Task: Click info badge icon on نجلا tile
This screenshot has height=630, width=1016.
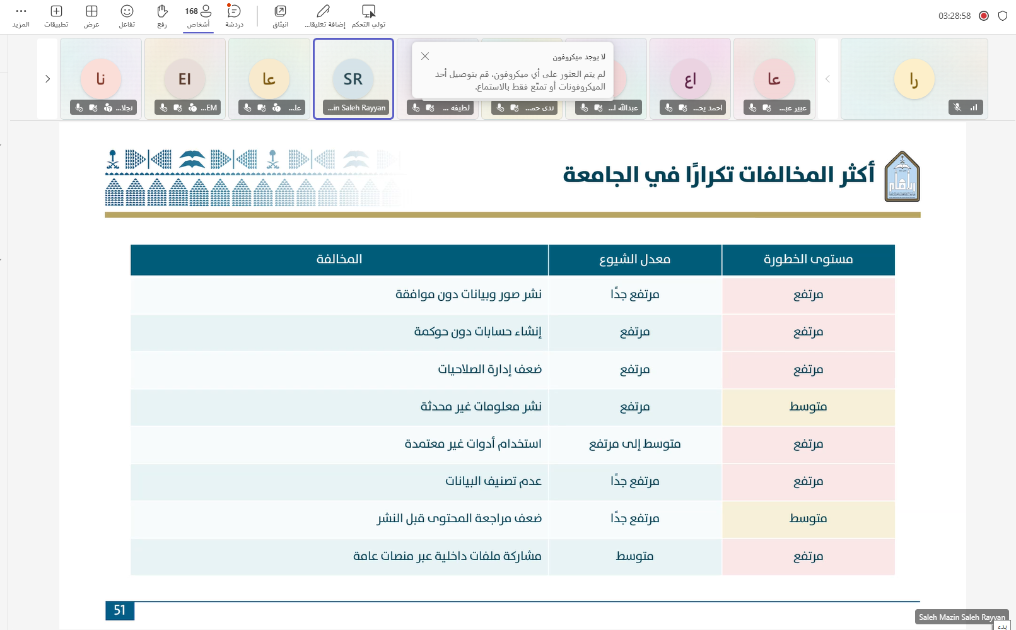Action: [x=108, y=108]
